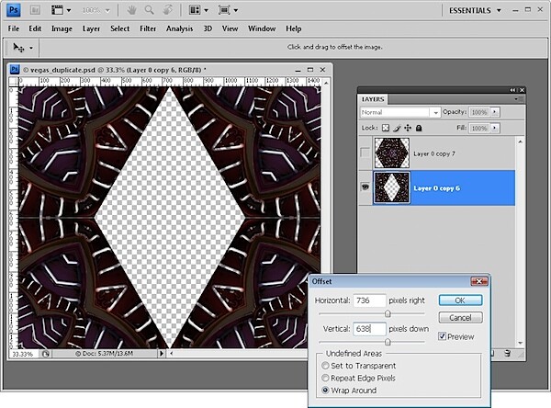Click the Lock all padlock icon
Viewport: 551px width, 408px height.
419,128
